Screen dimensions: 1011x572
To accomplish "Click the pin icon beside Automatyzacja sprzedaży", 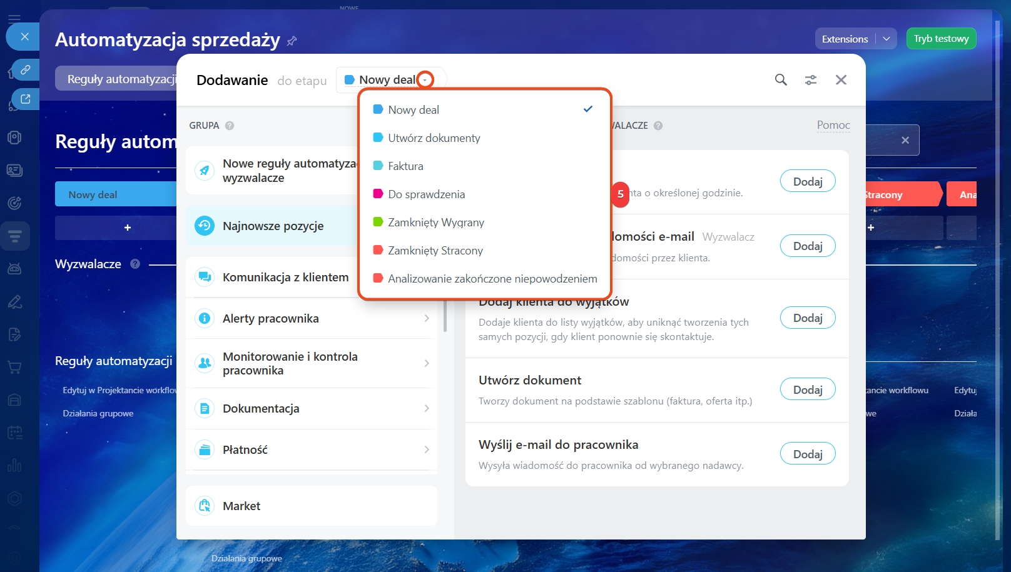I will click(x=292, y=41).
